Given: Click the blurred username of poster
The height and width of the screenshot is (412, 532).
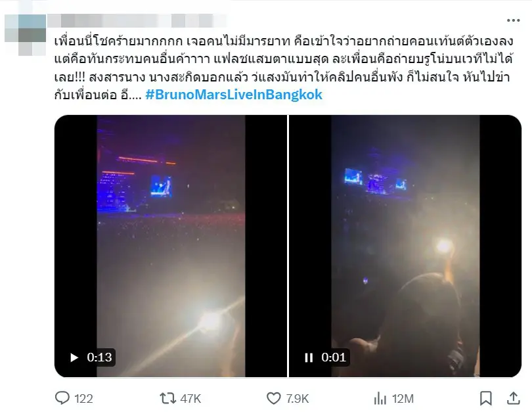Looking at the screenshot, I should 136,20.
